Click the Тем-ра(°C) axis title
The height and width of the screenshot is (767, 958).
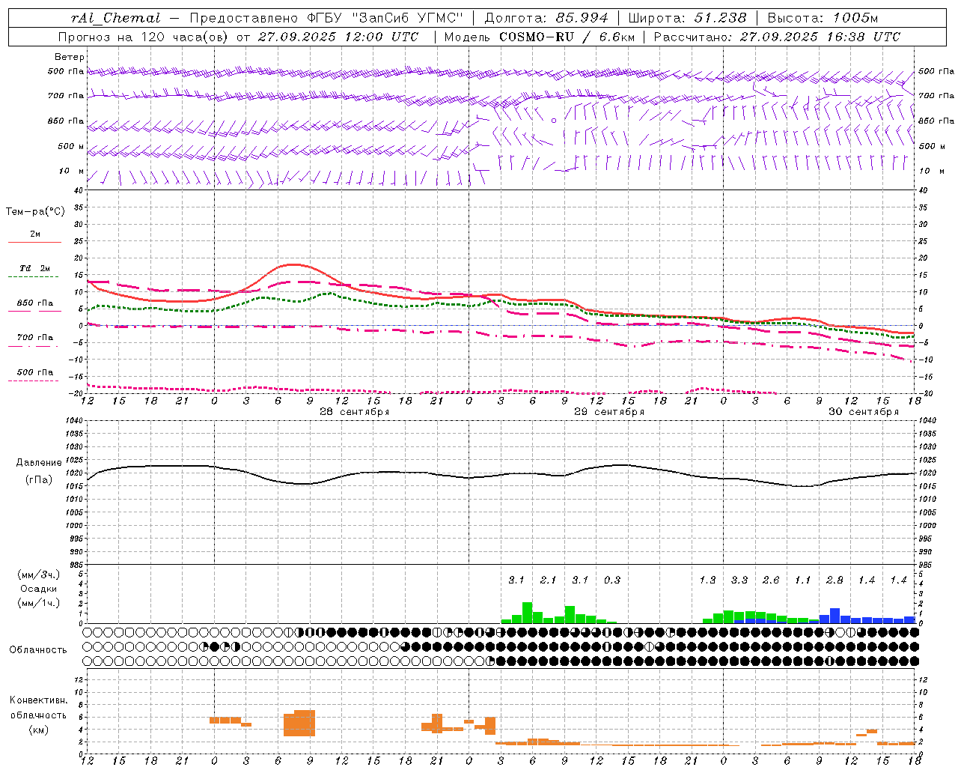[35, 212]
